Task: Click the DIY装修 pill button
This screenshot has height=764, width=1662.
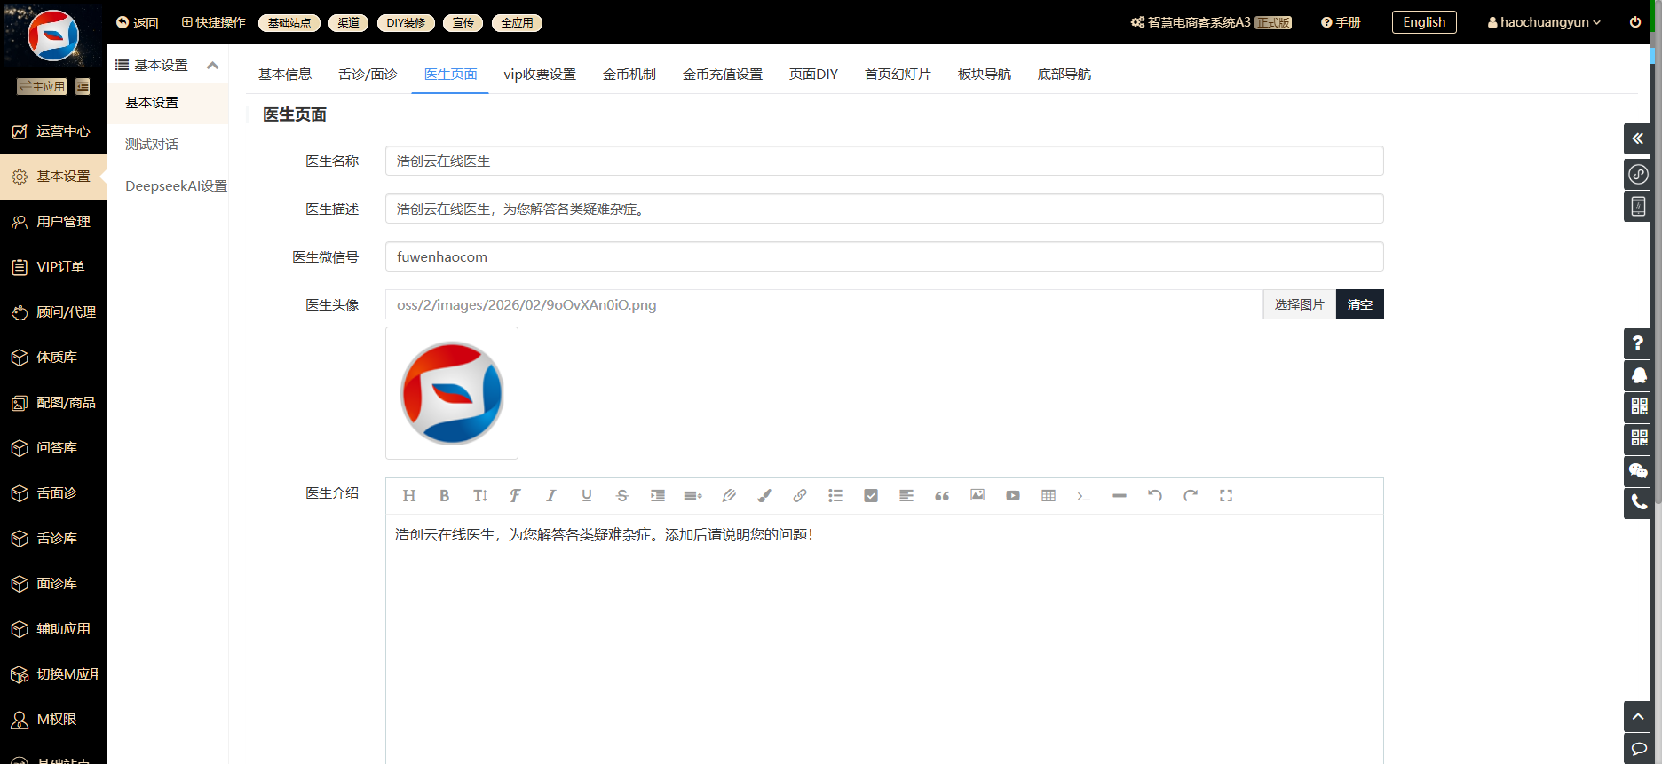Action: pos(406,23)
